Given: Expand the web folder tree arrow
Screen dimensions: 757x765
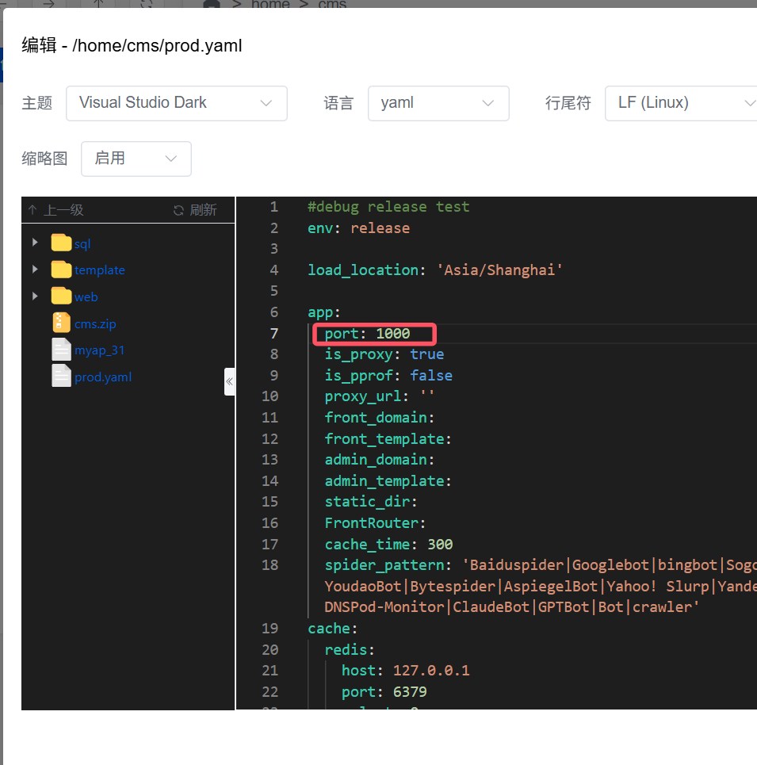Looking at the screenshot, I should [35, 296].
